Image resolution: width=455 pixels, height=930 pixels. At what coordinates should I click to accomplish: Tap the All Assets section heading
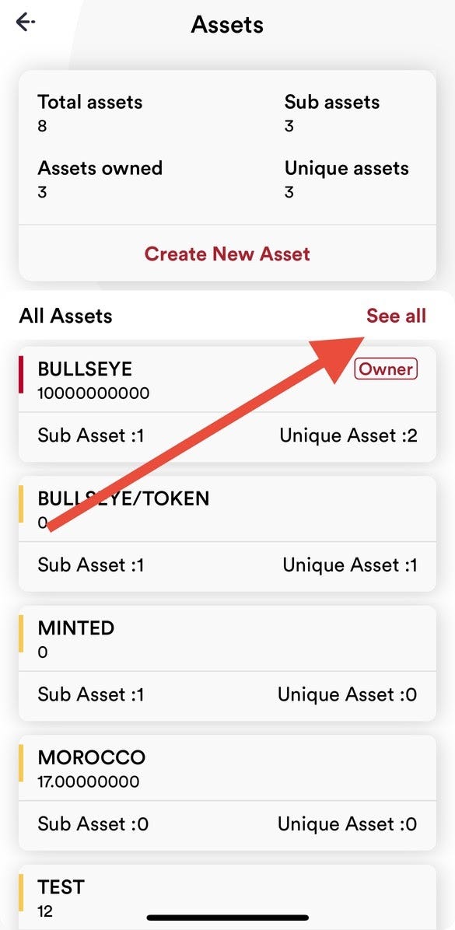65,316
